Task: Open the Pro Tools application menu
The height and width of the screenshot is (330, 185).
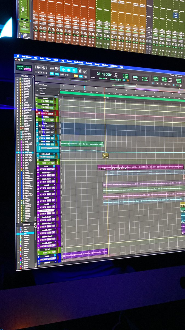Action: (27, 57)
